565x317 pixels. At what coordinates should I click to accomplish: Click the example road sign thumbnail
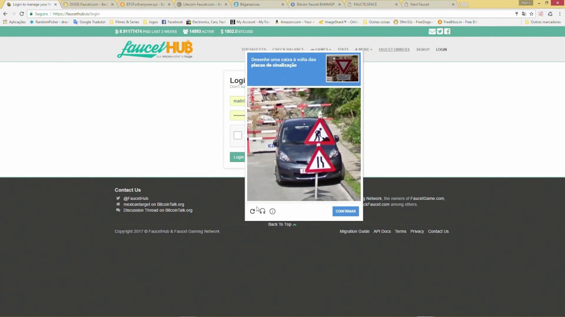343,68
